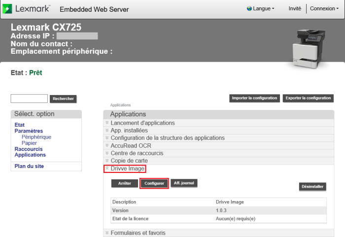Click the Arrêter button
This screenshot has width=345, height=237.
point(125,183)
